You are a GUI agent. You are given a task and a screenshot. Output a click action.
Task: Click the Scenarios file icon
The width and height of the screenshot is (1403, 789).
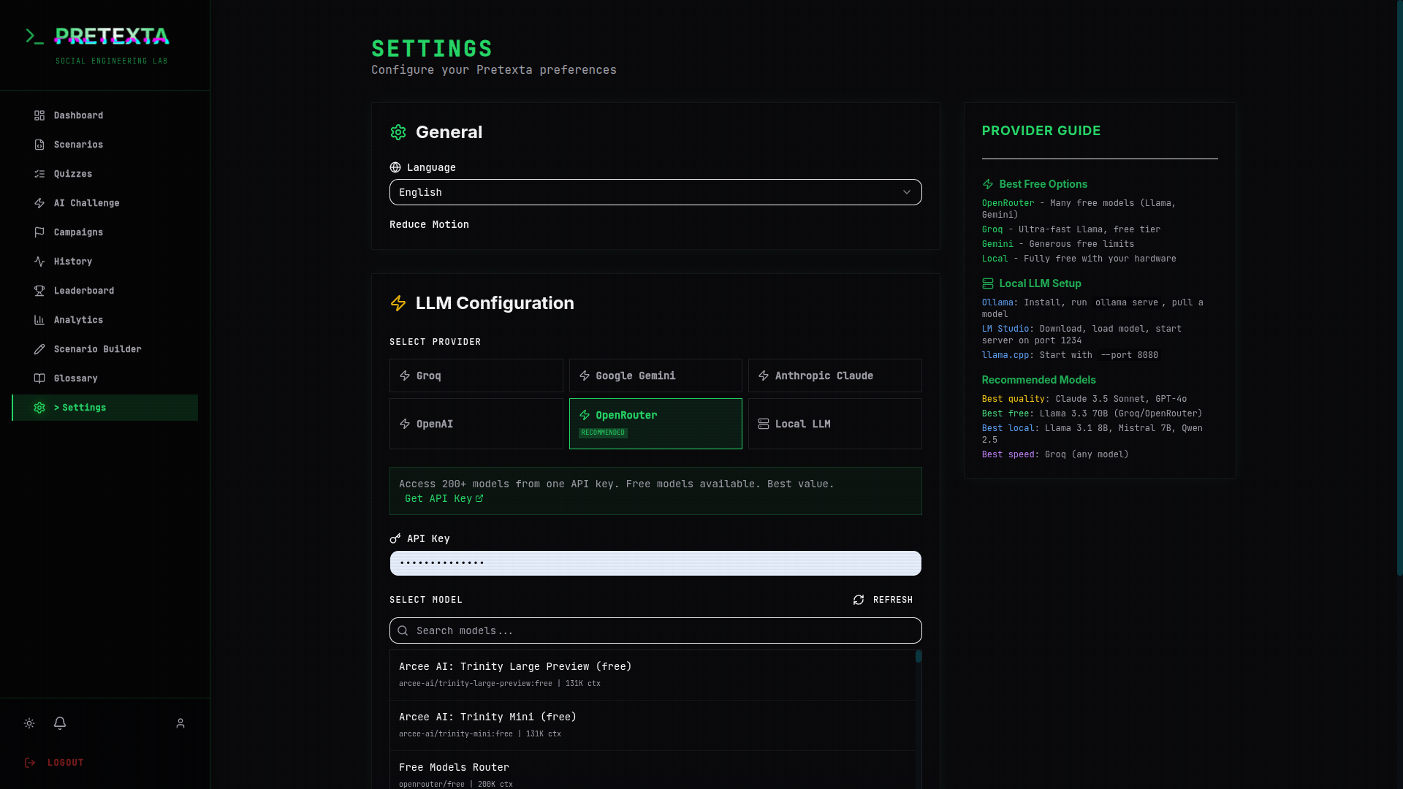39,145
